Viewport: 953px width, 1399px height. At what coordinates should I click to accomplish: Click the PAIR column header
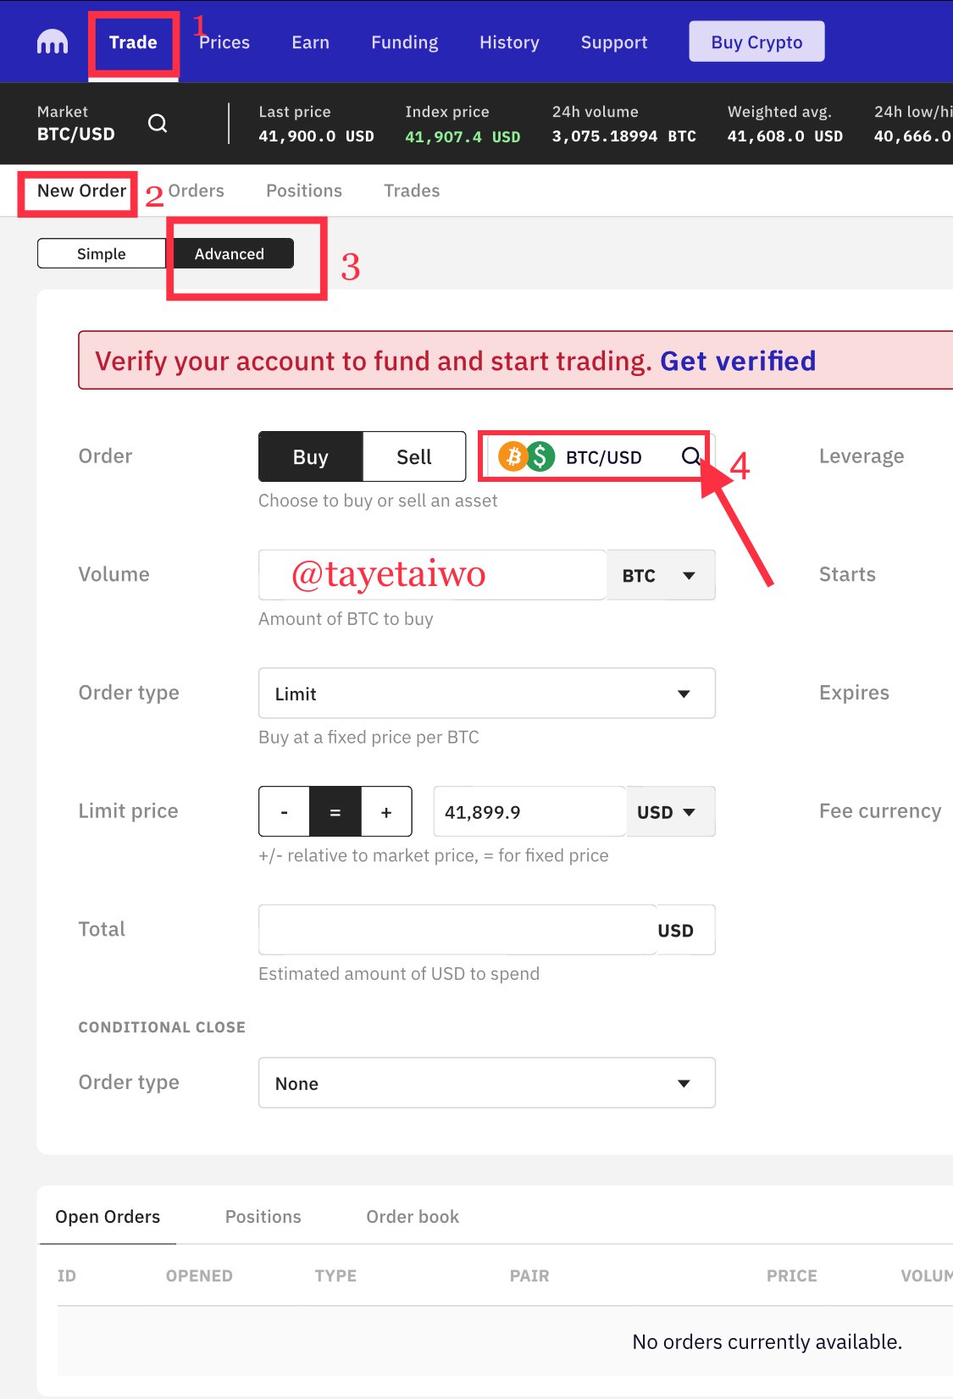(529, 1275)
